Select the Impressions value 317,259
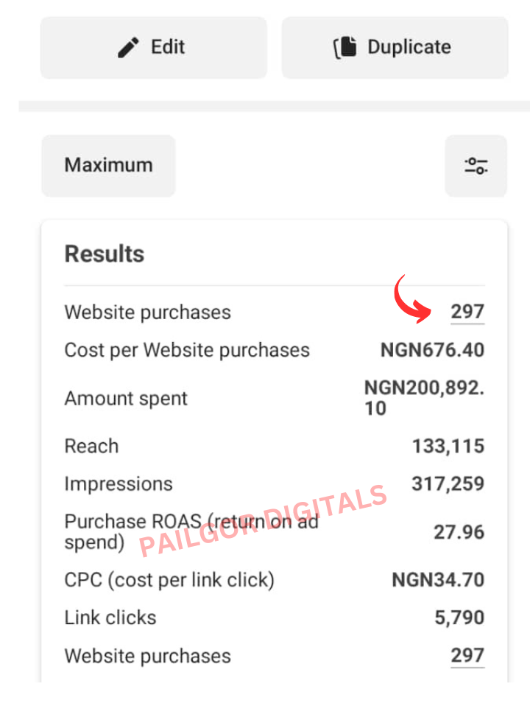 pos(448,484)
